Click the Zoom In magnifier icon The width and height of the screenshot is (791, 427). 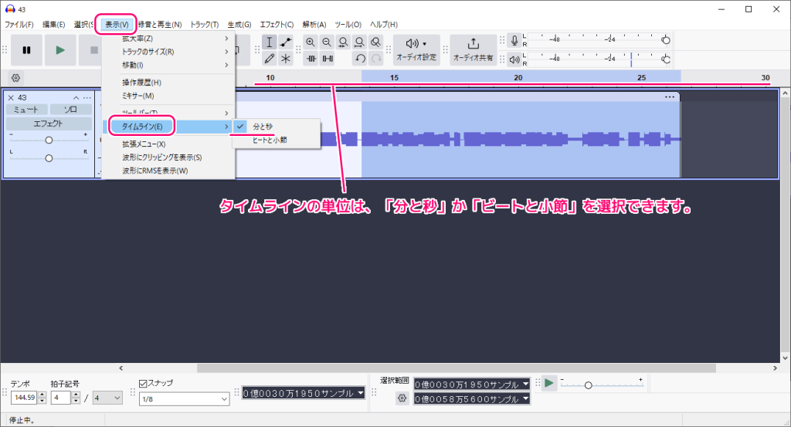(x=311, y=42)
